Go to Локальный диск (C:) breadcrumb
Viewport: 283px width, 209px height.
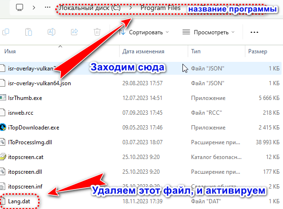90,8
